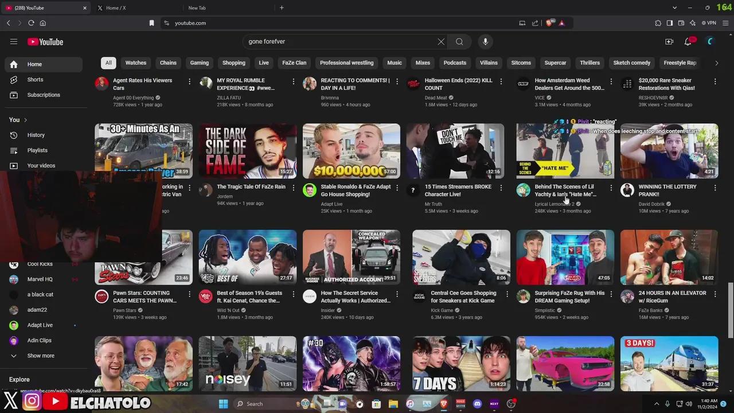Open the YouTube hamburger guide menu
Viewport: 734px width, 413px height.
point(14,41)
